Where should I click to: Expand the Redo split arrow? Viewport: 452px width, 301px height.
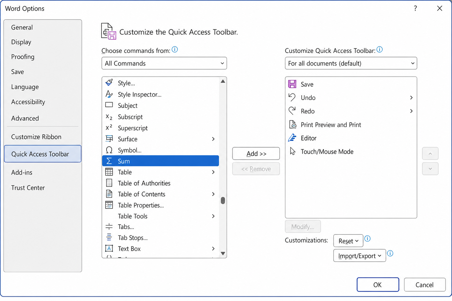[411, 111]
